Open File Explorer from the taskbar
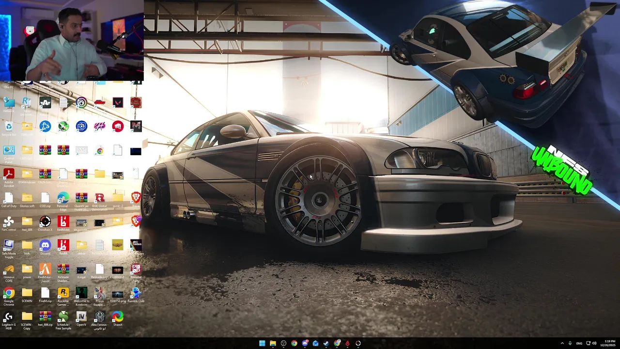The width and height of the screenshot is (620, 349). [x=273, y=343]
